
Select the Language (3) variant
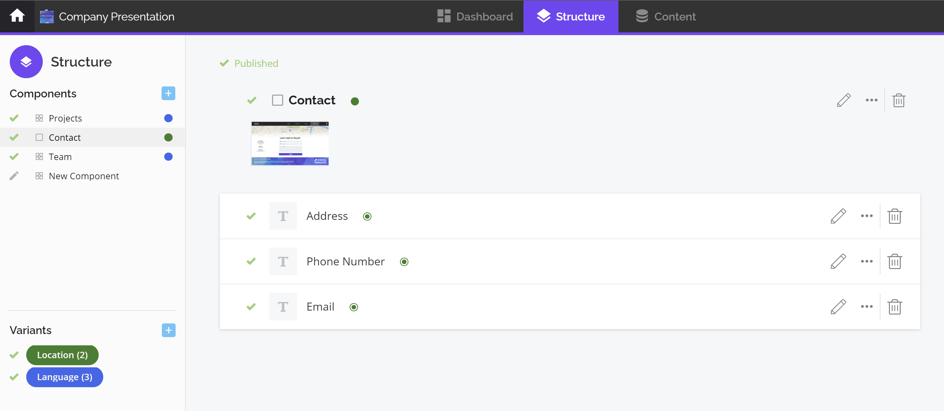(x=64, y=377)
